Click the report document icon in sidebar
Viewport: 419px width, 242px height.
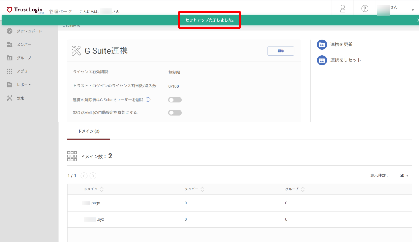(9, 85)
